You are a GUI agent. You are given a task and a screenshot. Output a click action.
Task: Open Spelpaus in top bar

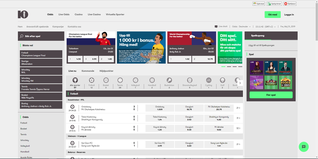point(290,4)
